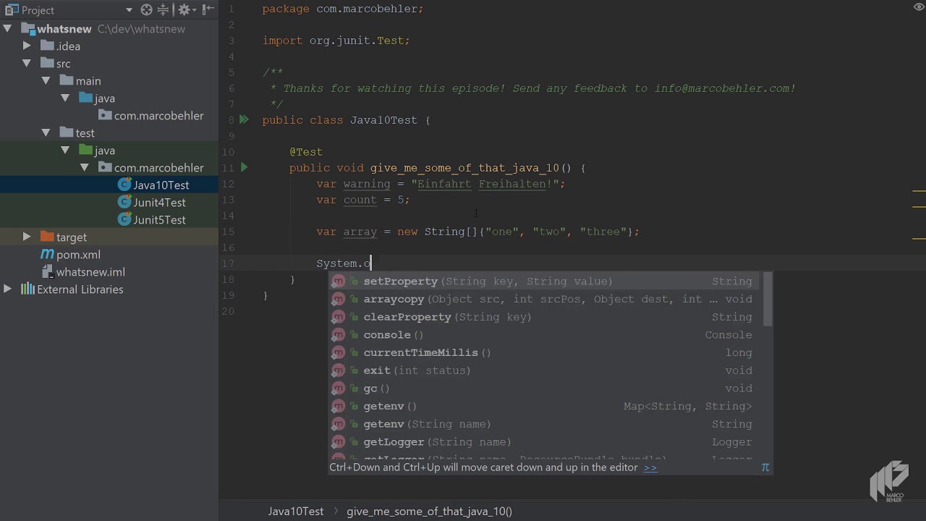Click the Java10Test class name in editor
This screenshot has height=521, width=926.
[383, 120]
